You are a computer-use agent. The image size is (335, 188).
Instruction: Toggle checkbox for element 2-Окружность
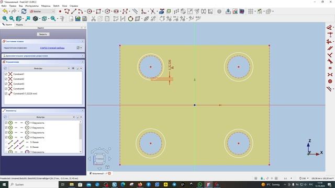pyautogui.click(x=6, y=127)
